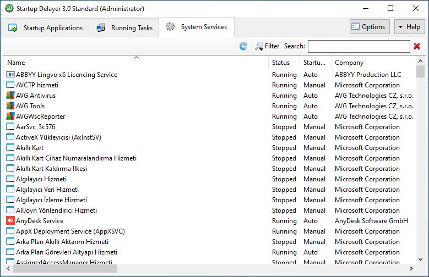Click the AVCTP hizmeti row icon
The image size is (429, 277).
pyautogui.click(x=10, y=85)
